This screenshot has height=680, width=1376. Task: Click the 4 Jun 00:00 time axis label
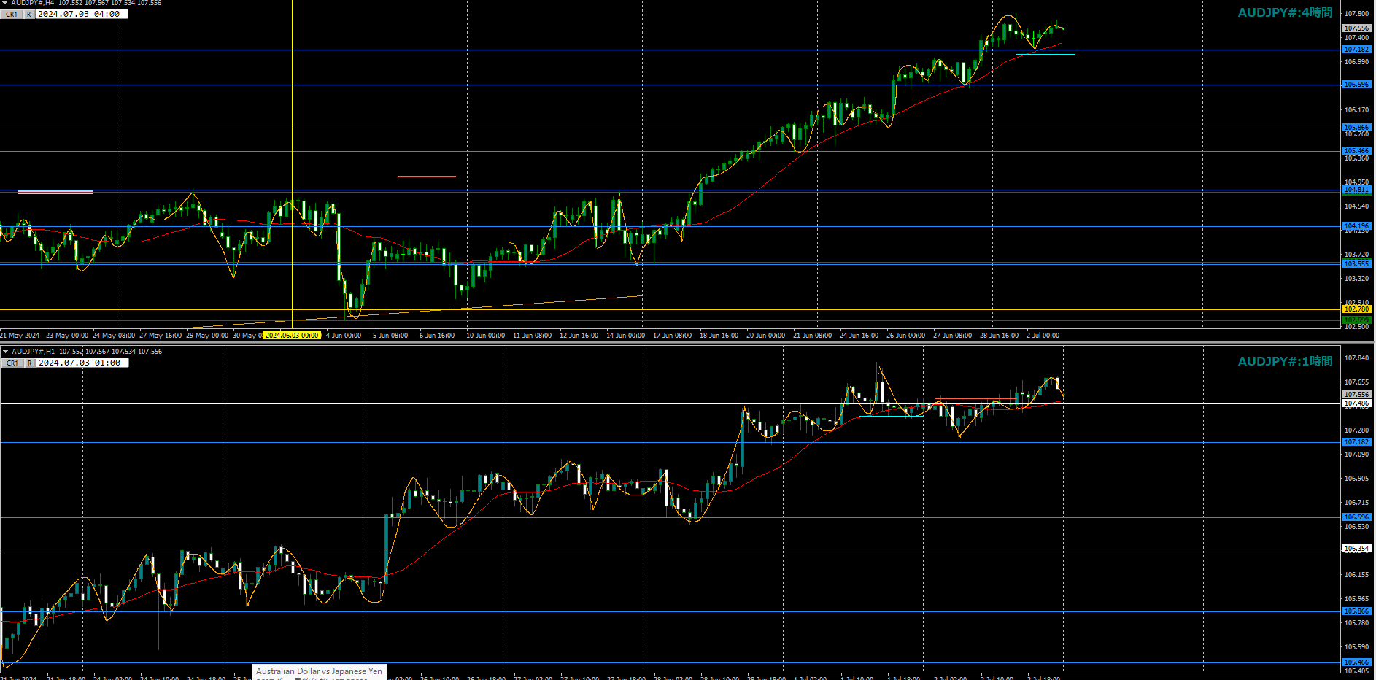pos(344,336)
